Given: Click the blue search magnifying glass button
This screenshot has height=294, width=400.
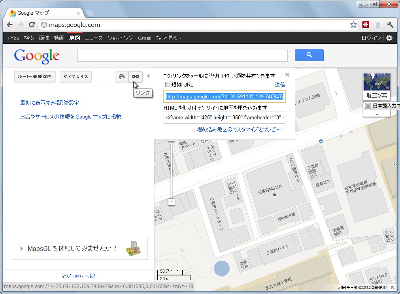Looking at the screenshot, I should click(309, 55).
